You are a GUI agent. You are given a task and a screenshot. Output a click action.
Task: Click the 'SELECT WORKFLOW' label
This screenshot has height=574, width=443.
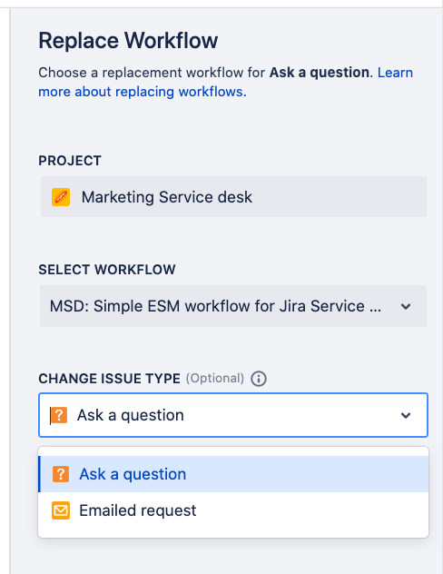(x=107, y=270)
